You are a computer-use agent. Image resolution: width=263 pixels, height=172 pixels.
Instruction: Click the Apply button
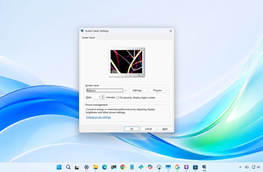tap(165, 129)
